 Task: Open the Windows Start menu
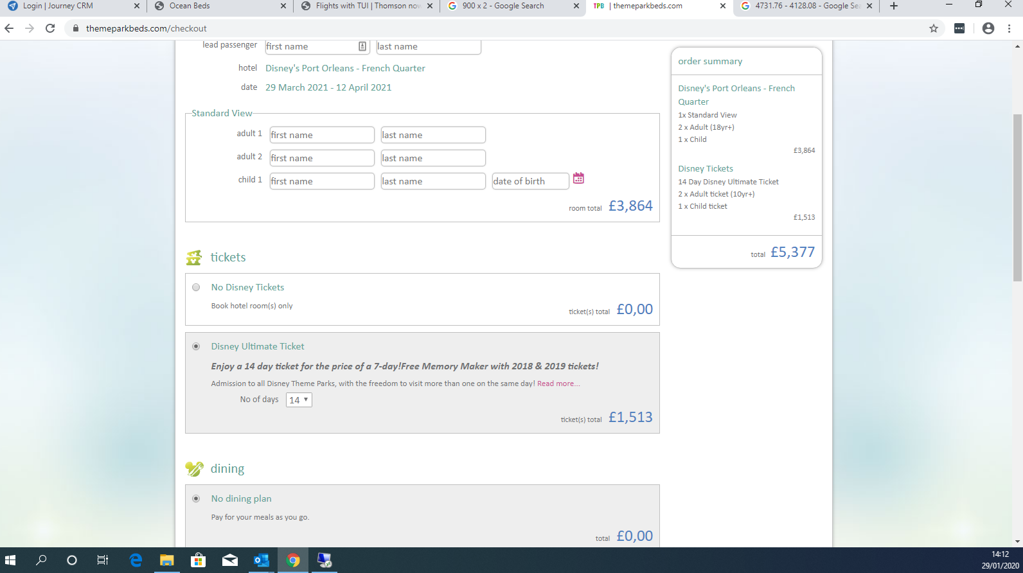(x=10, y=560)
